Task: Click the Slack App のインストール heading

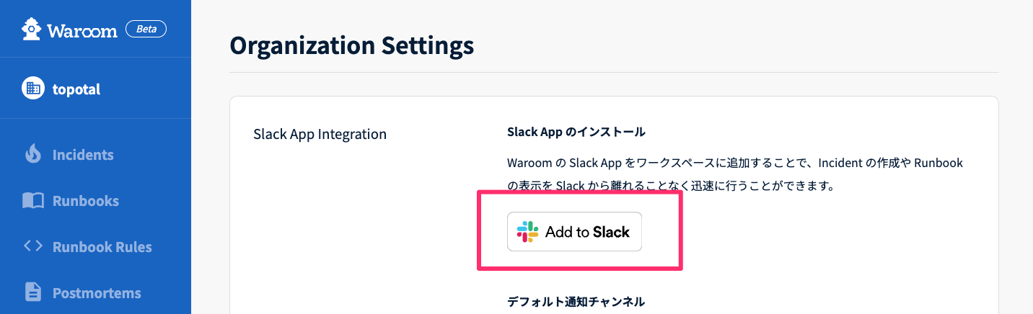Action: (x=576, y=132)
